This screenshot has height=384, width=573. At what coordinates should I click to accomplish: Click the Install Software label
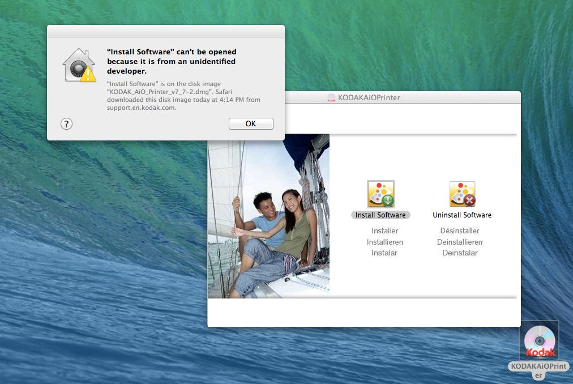(x=380, y=215)
